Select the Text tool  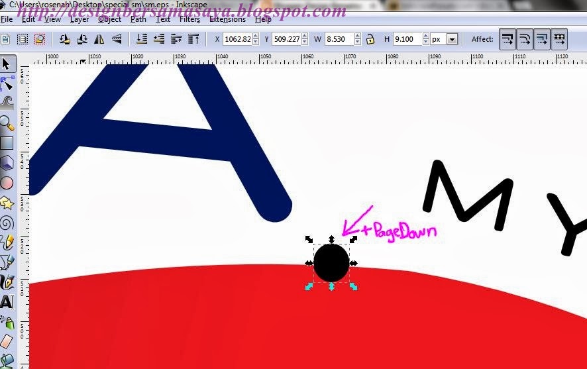tap(7, 302)
